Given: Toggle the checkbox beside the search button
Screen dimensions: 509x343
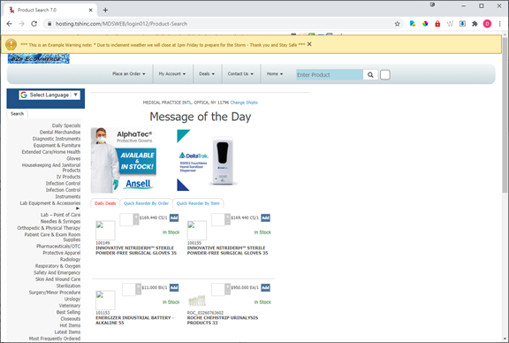Looking at the screenshot, I should (x=385, y=75).
